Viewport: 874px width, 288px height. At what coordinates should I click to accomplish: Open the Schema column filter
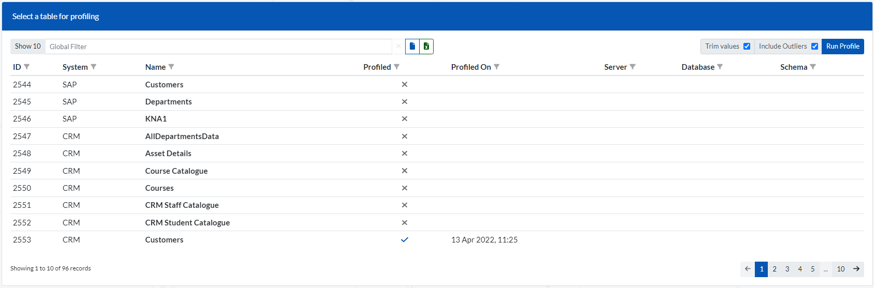coord(813,67)
